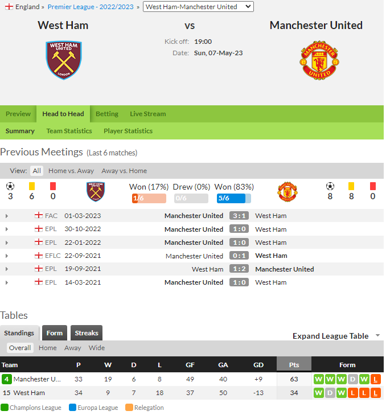
Task: Click small Manchester United crest in Previous Meetings
Action: (x=288, y=192)
